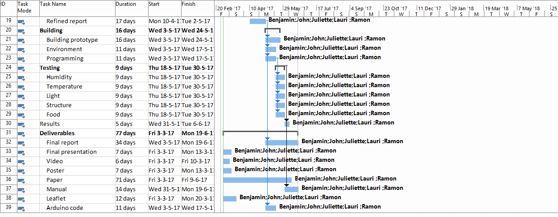558x217 pixels.
Task: Select the Testing summary task name
Action: pyautogui.click(x=50, y=68)
